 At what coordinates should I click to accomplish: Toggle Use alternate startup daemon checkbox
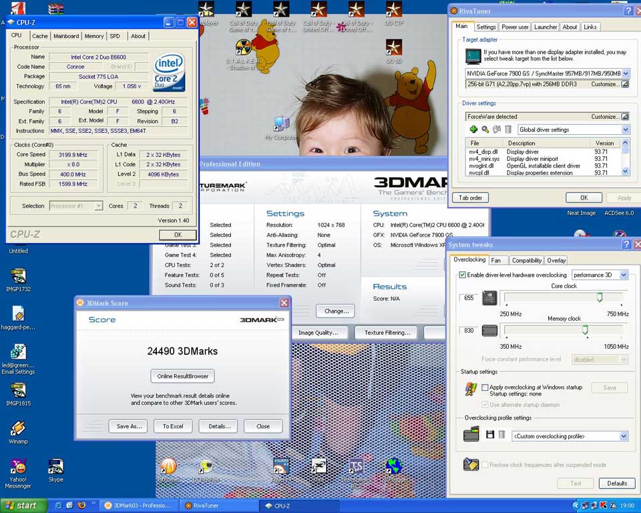click(x=485, y=405)
